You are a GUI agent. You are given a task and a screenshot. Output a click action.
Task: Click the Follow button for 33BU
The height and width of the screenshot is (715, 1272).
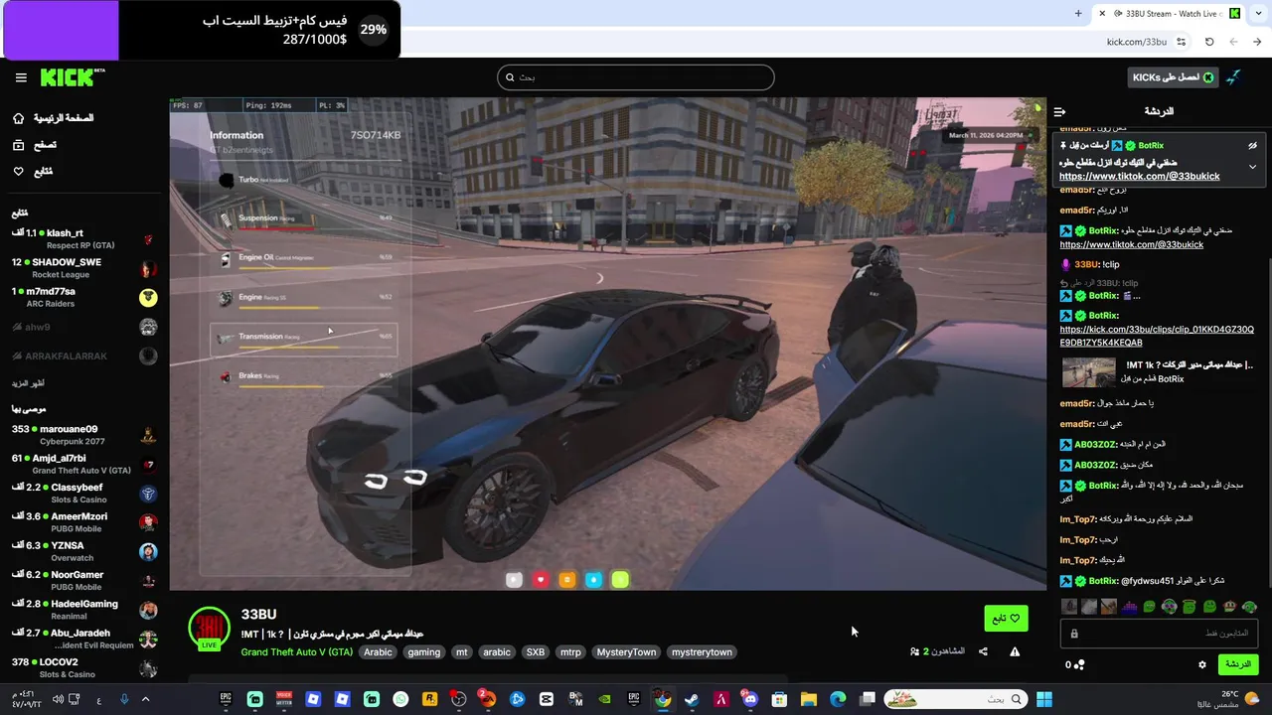click(x=1006, y=618)
